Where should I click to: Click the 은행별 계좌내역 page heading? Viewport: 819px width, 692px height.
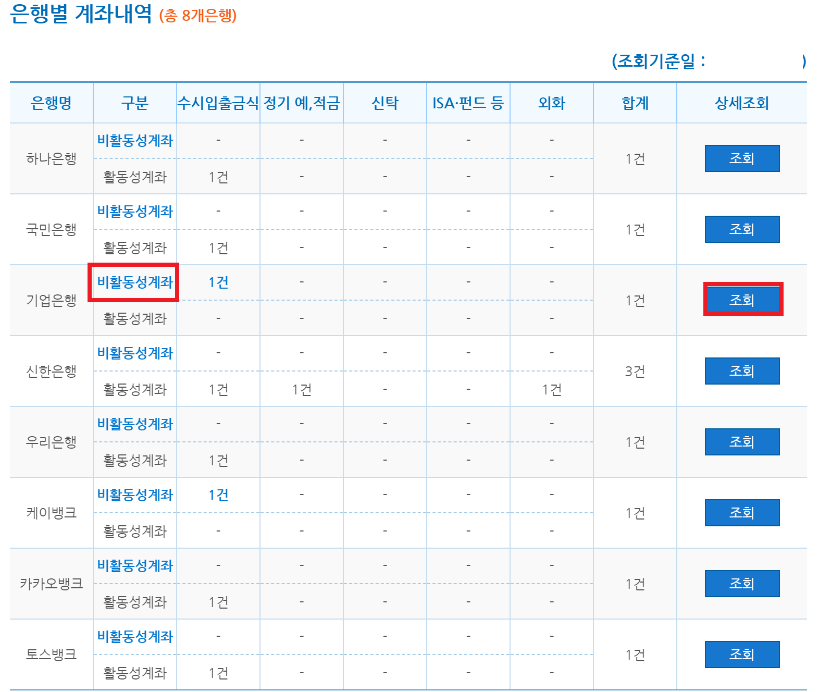tap(81, 14)
